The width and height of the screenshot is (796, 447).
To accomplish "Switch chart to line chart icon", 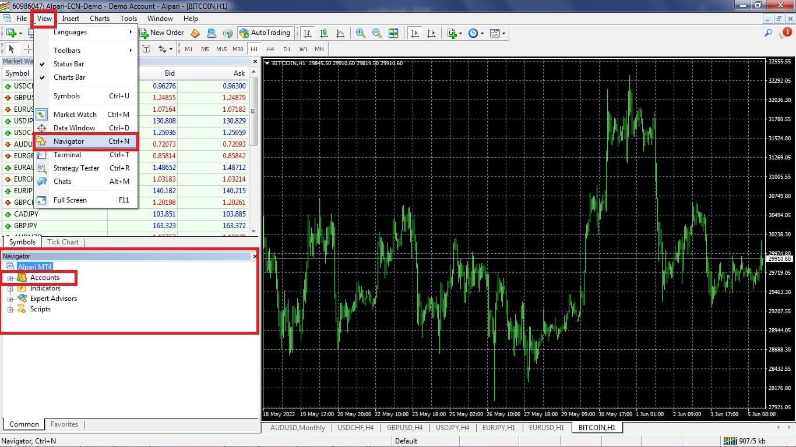I will tap(340, 33).
